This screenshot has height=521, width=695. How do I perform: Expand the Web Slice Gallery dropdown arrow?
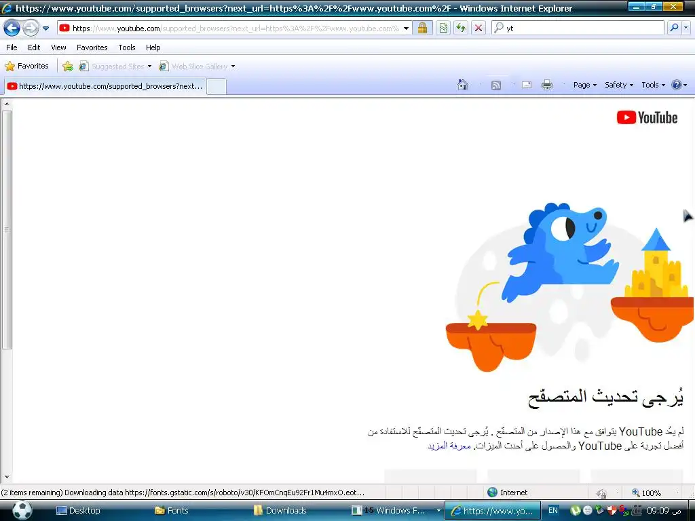233,66
